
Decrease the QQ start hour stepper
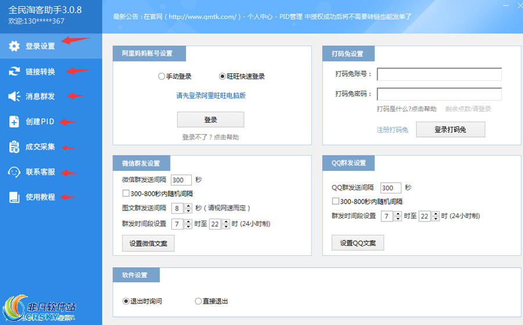click(398, 219)
